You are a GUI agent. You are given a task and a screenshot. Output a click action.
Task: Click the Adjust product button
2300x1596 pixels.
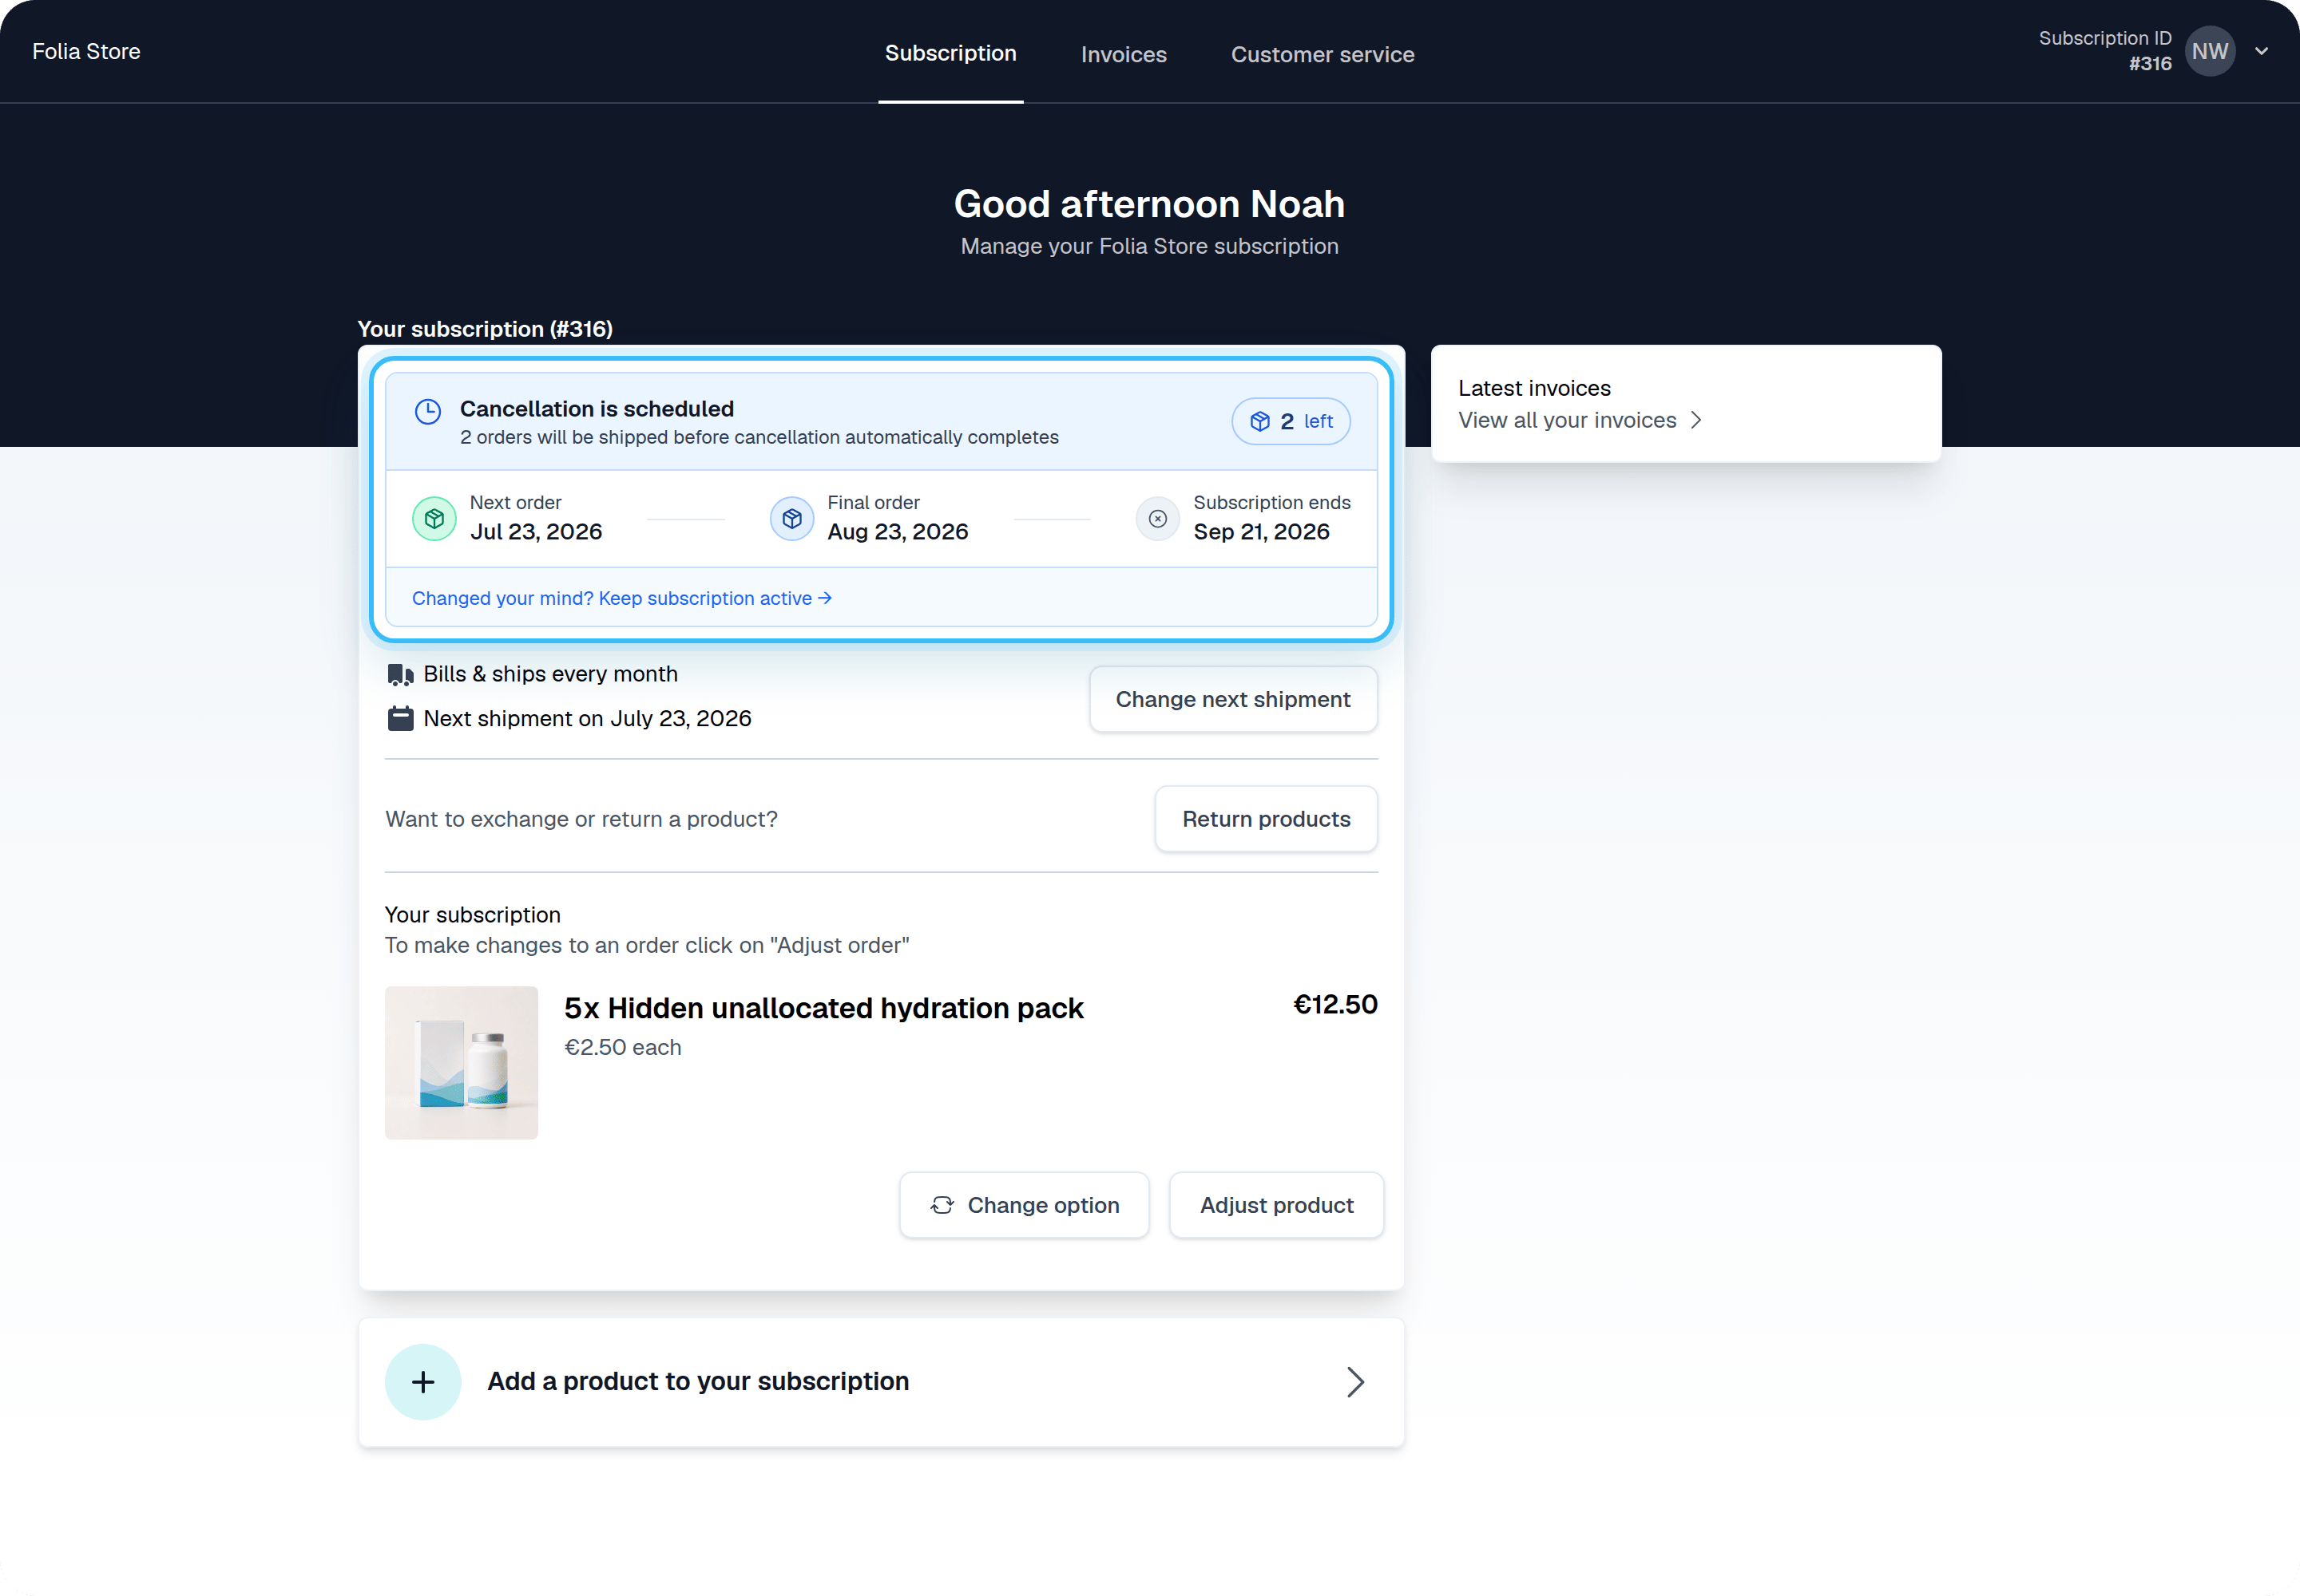[1276, 1205]
